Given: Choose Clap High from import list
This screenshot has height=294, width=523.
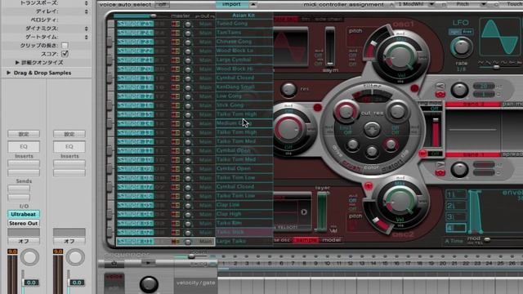Looking at the screenshot, I should (x=244, y=214).
